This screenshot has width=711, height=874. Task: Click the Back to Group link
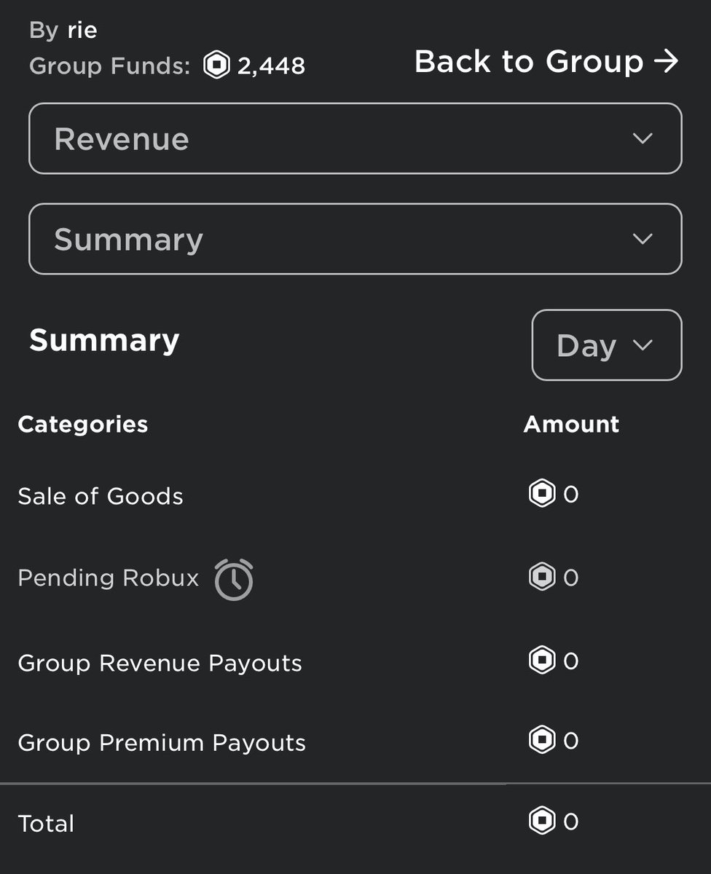(x=546, y=62)
